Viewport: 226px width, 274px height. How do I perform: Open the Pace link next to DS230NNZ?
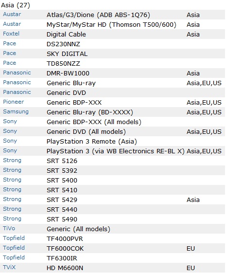(x=9, y=43)
